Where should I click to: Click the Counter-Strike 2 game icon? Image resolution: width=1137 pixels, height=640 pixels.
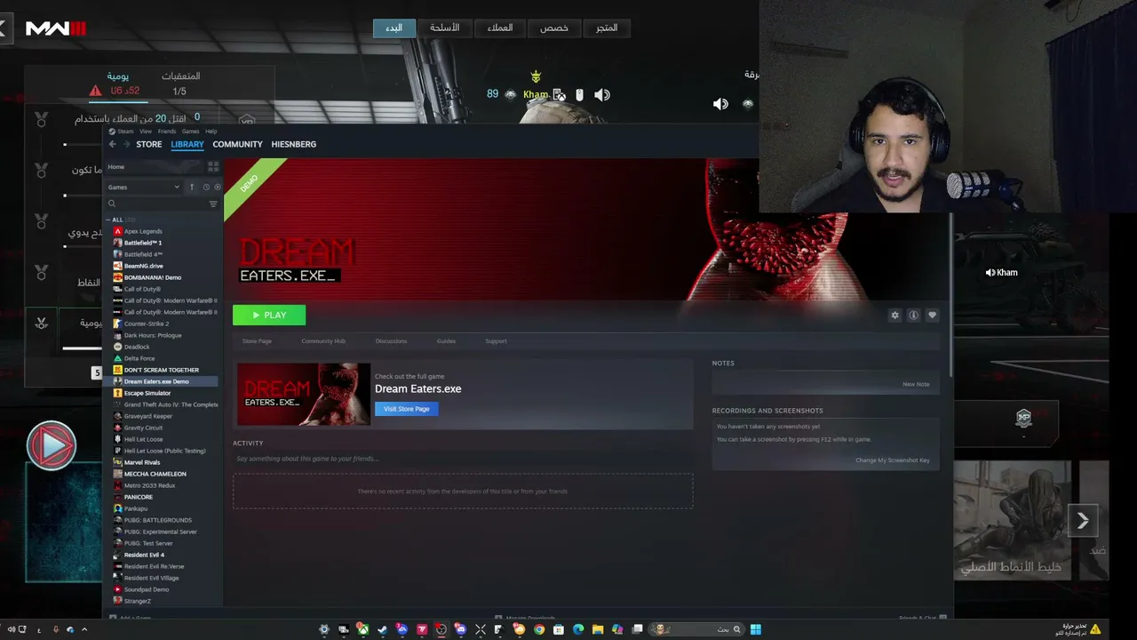point(117,324)
